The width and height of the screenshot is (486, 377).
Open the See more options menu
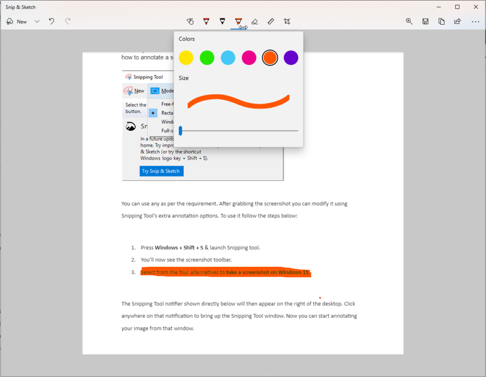click(x=476, y=21)
